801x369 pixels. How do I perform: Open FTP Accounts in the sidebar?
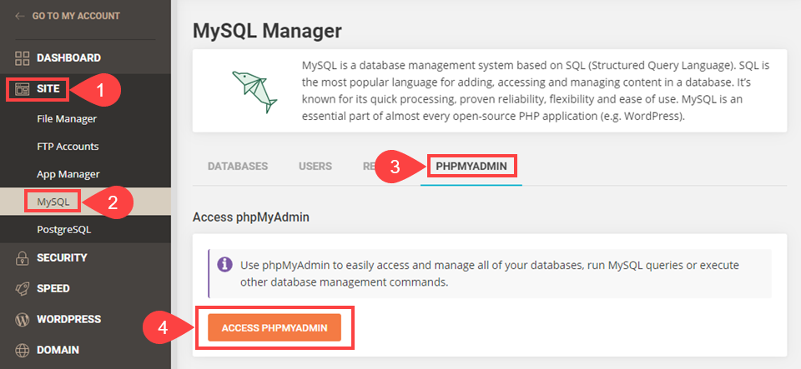point(68,147)
